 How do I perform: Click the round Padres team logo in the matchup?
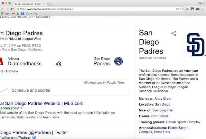point(118,61)
